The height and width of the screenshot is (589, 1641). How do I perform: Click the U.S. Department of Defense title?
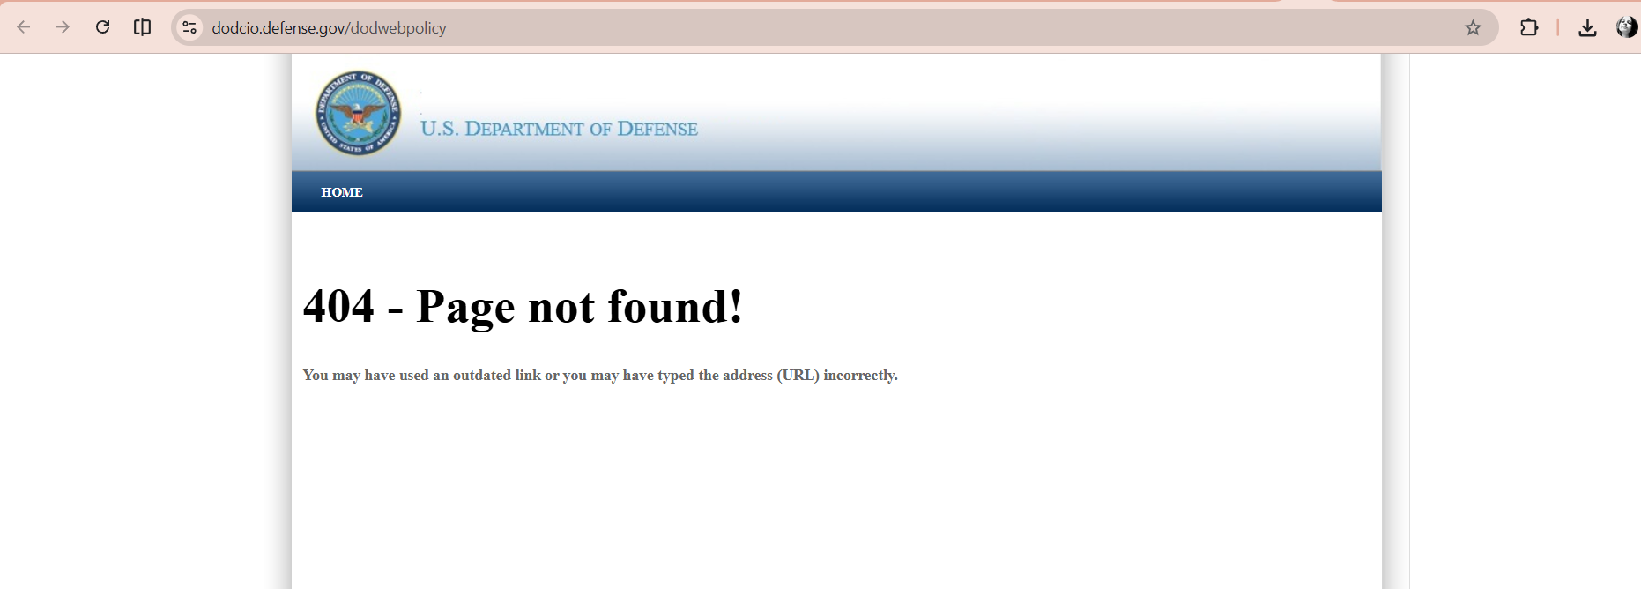click(559, 129)
